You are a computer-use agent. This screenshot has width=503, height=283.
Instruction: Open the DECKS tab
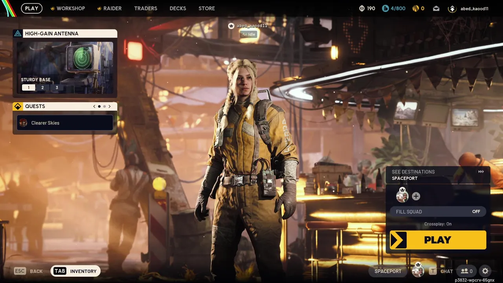click(178, 8)
